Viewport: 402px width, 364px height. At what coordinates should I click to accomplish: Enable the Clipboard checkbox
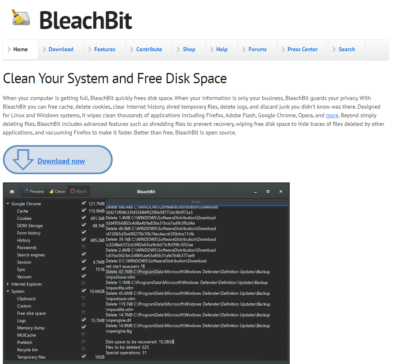(x=83, y=298)
